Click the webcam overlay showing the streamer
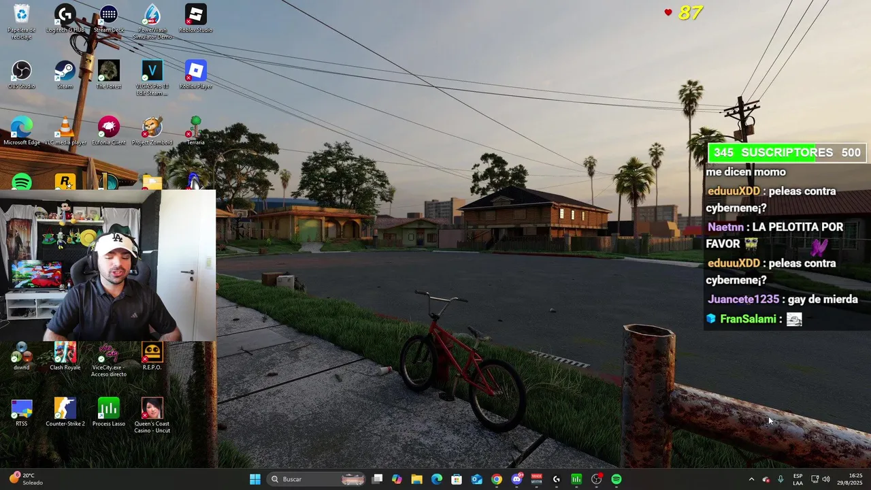This screenshot has height=490, width=871. click(108, 265)
